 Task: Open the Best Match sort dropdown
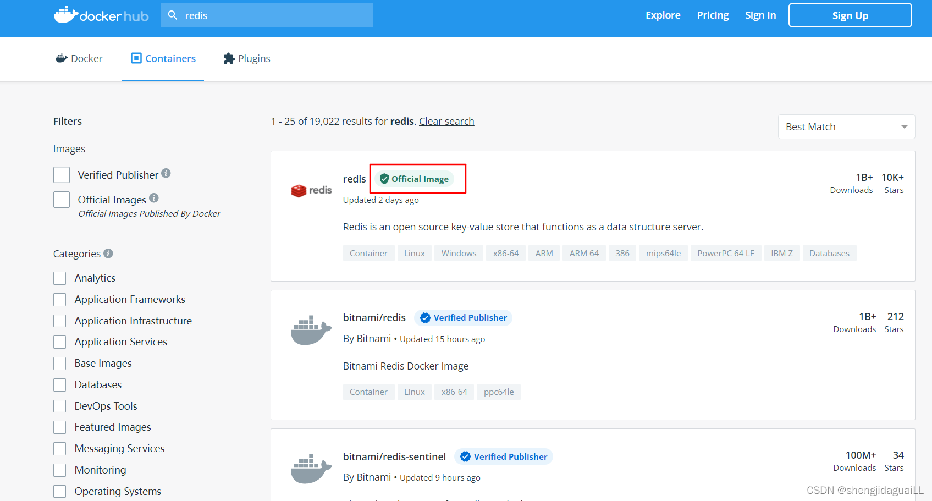[x=846, y=127]
